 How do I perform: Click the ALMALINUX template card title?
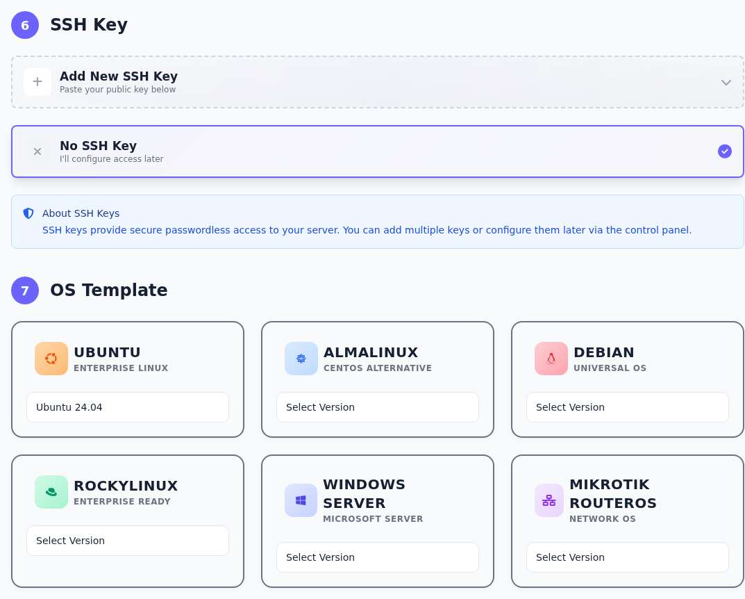pyautogui.click(x=371, y=352)
